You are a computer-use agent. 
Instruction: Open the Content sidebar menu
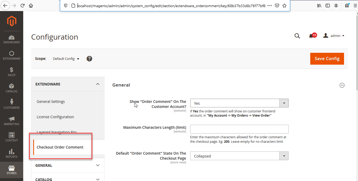[x=12, y=137]
